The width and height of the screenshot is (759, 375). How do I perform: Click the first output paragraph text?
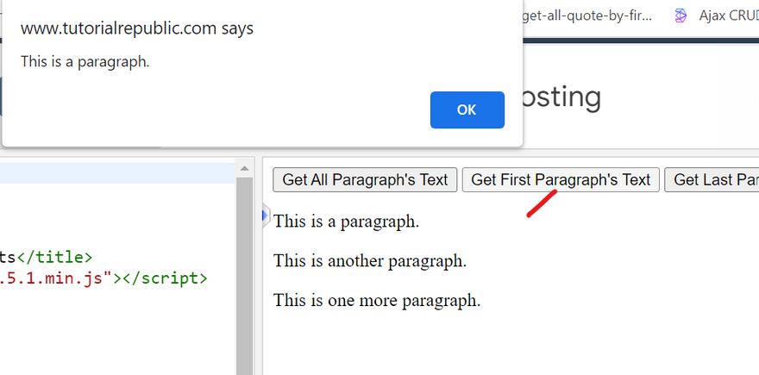[x=346, y=222]
